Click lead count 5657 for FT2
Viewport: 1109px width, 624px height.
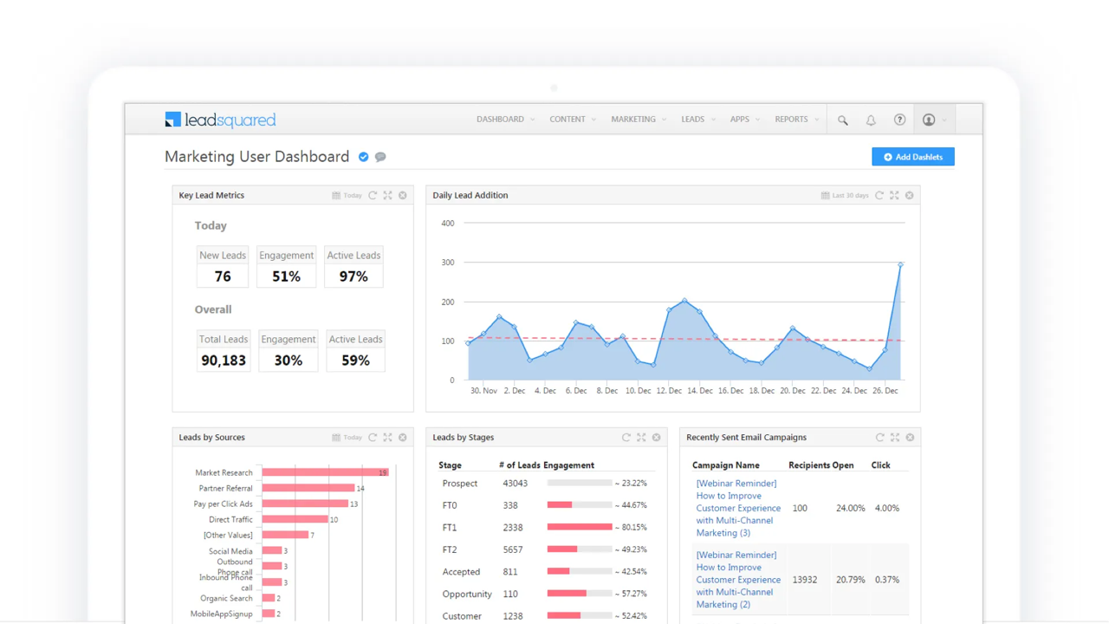(x=513, y=549)
